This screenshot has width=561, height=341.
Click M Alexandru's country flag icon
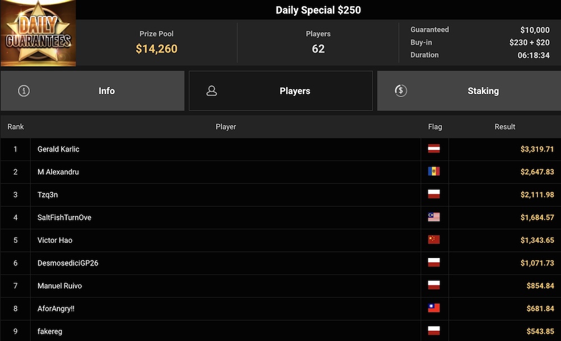[434, 172]
